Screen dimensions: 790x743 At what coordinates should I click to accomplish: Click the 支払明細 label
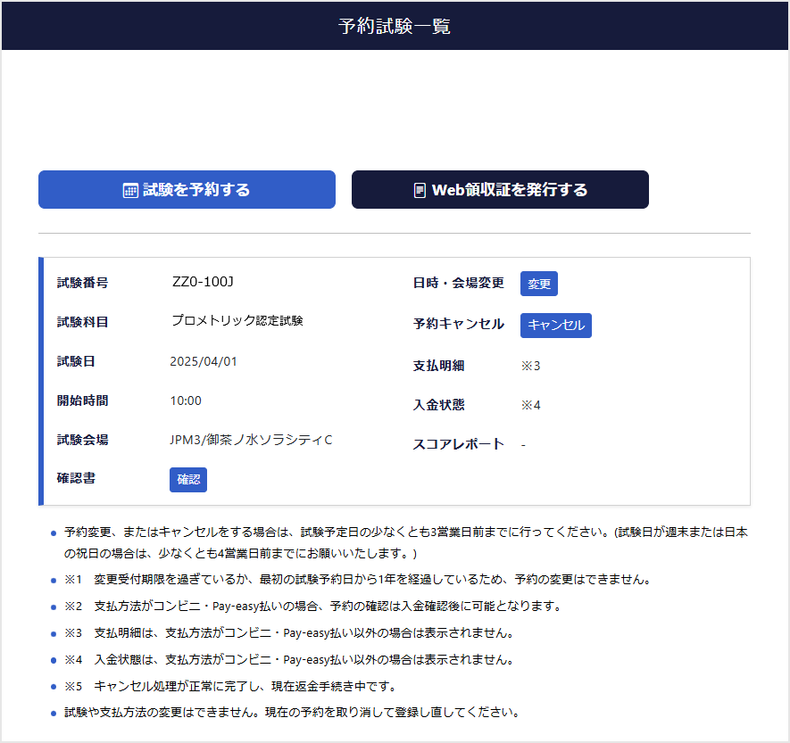click(439, 366)
